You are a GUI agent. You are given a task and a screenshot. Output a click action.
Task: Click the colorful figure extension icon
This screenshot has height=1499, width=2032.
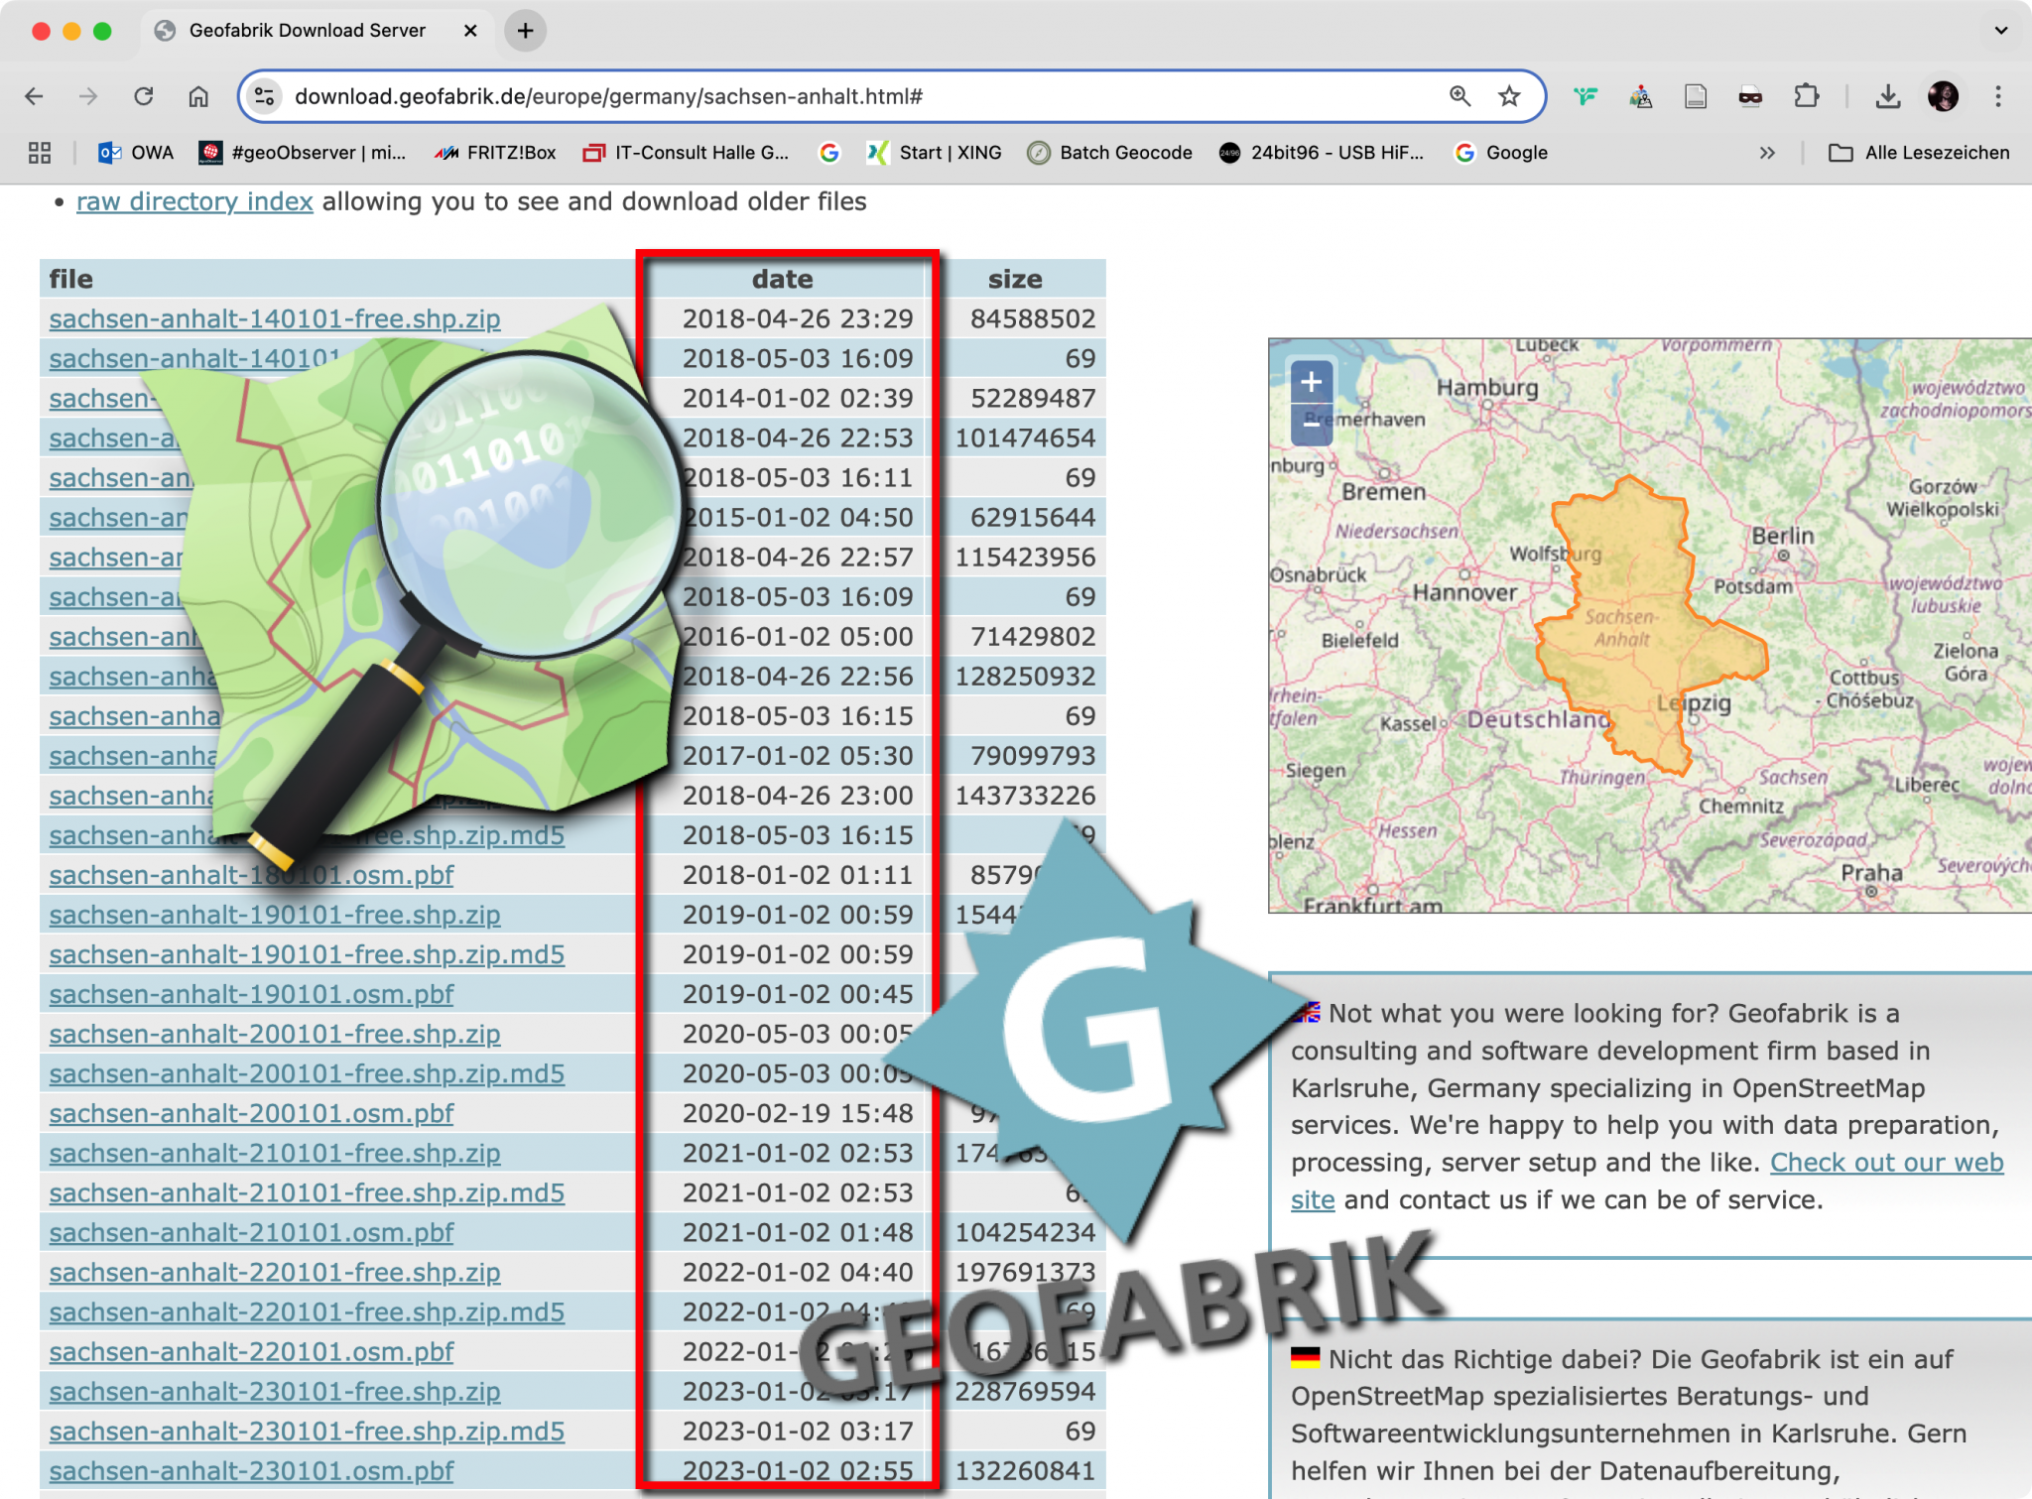pyautogui.click(x=1641, y=96)
